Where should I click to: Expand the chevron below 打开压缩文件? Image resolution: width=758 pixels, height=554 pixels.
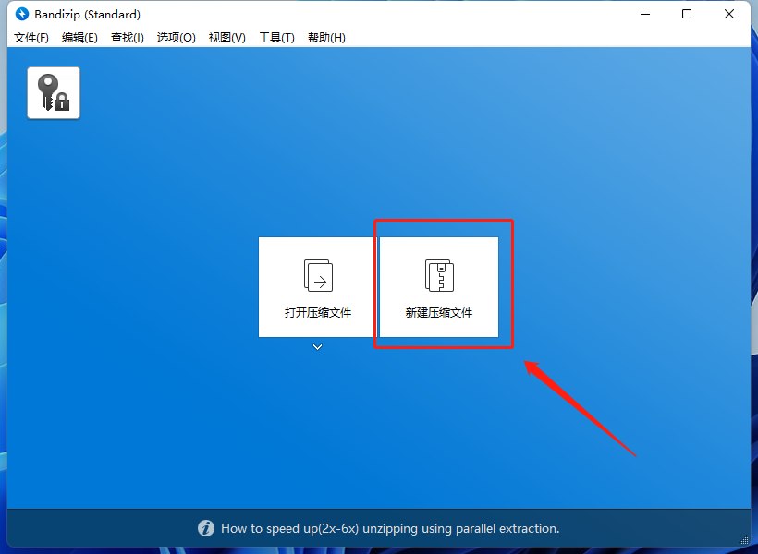[x=318, y=347]
